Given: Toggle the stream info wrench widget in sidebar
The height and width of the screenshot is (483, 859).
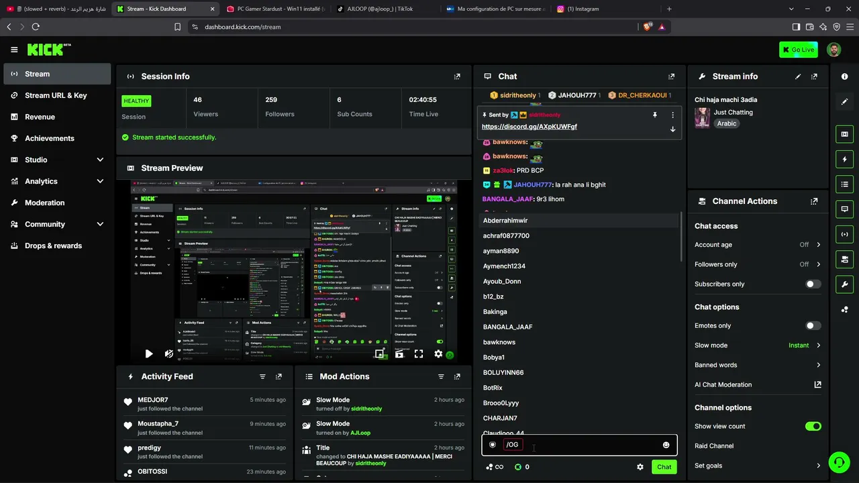Looking at the screenshot, I should coord(844,284).
